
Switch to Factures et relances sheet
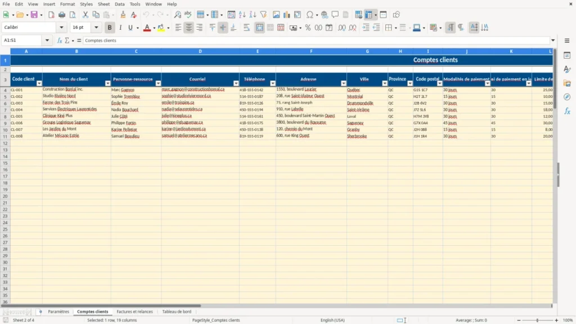point(134,312)
